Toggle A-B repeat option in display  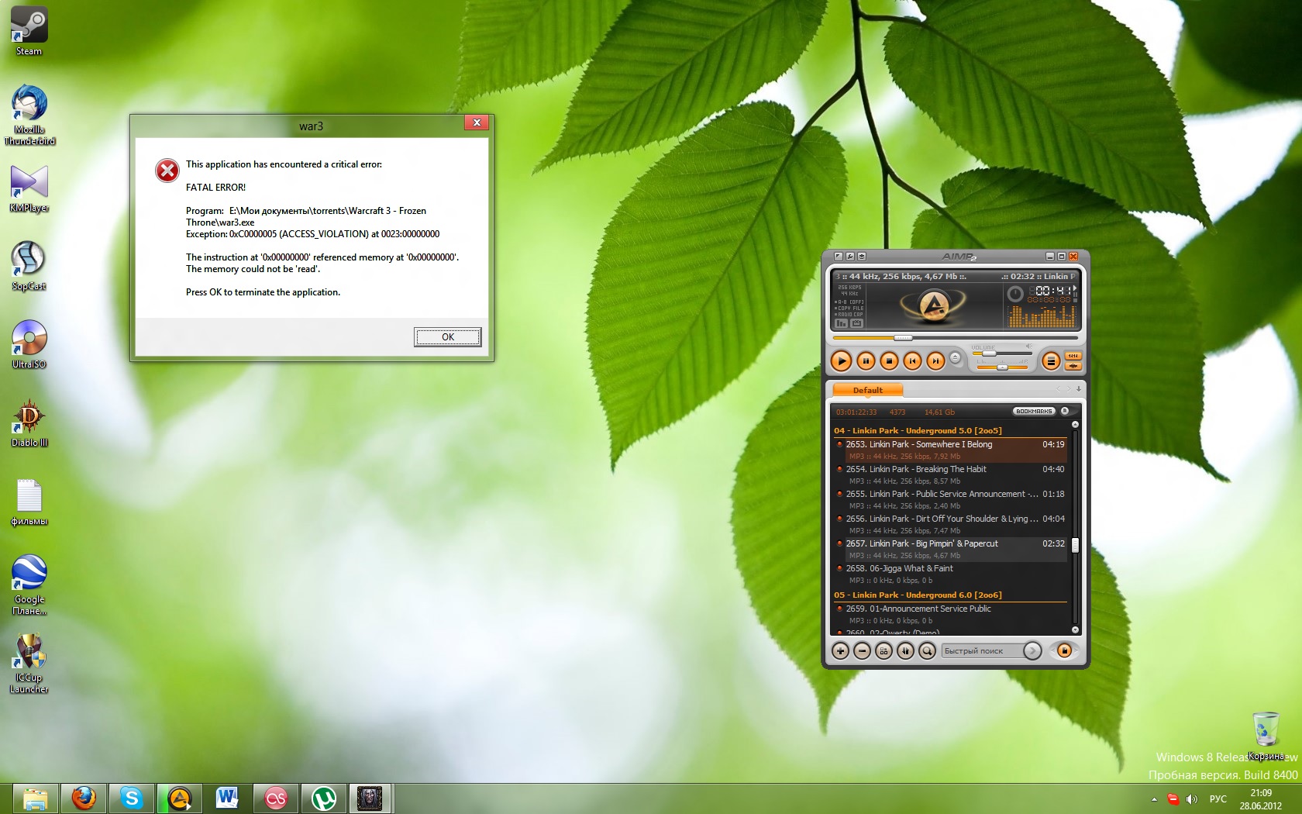[x=849, y=302]
